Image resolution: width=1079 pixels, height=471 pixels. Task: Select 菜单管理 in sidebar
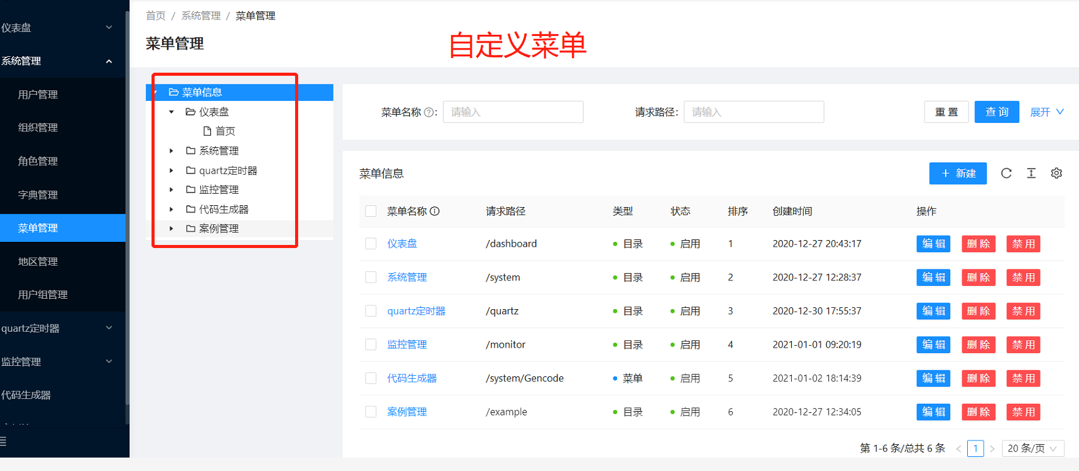point(62,228)
